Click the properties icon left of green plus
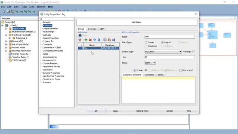The height and width of the screenshot is (134, 238). click(x=80, y=40)
